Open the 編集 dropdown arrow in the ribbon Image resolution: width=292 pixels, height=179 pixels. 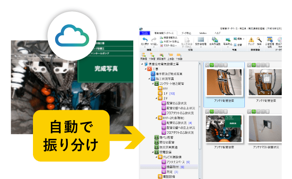[x=243, y=39]
